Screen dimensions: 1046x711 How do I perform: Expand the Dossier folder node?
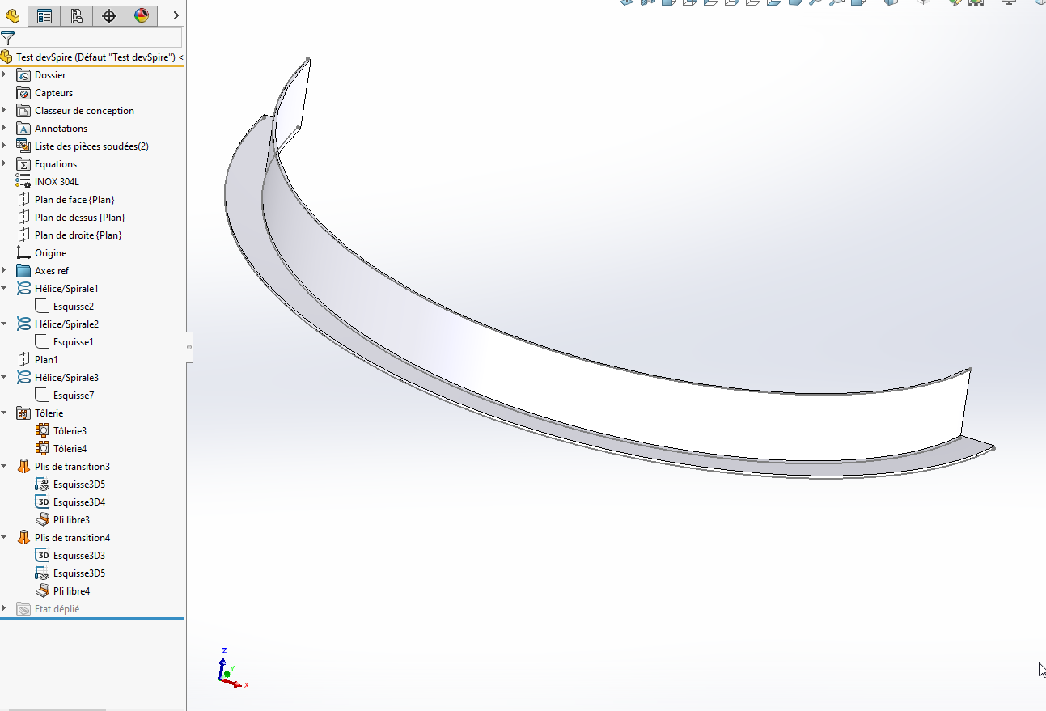(5, 75)
